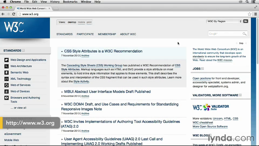The height and width of the screenshot is (146, 259).
Task: Bookmark this page with the star icon
Action: pyautogui.click(x=249, y=14)
